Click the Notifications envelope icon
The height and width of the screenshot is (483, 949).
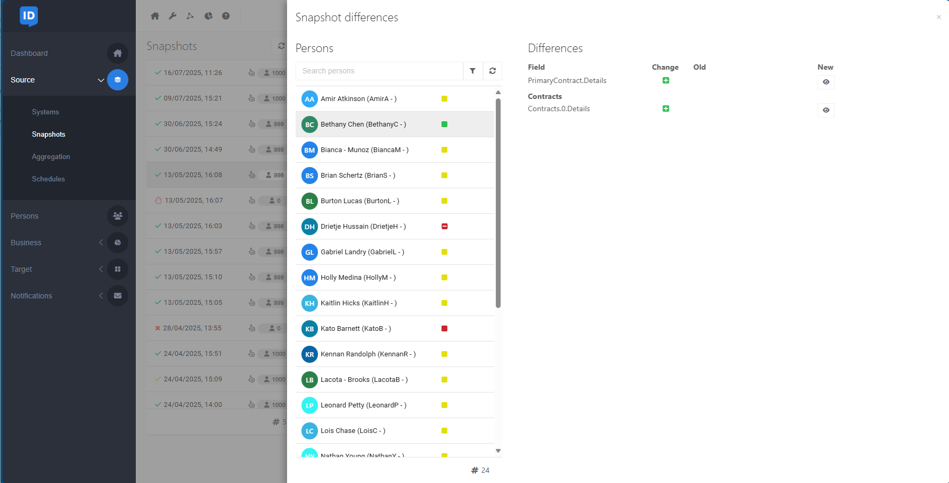point(118,296)
